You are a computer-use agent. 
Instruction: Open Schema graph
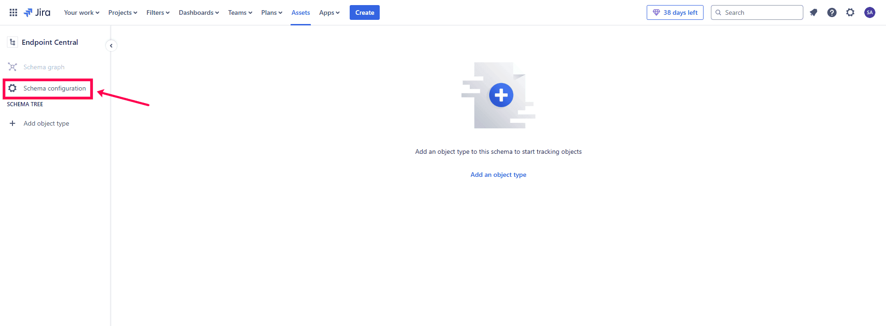click(x=44, y=67)
